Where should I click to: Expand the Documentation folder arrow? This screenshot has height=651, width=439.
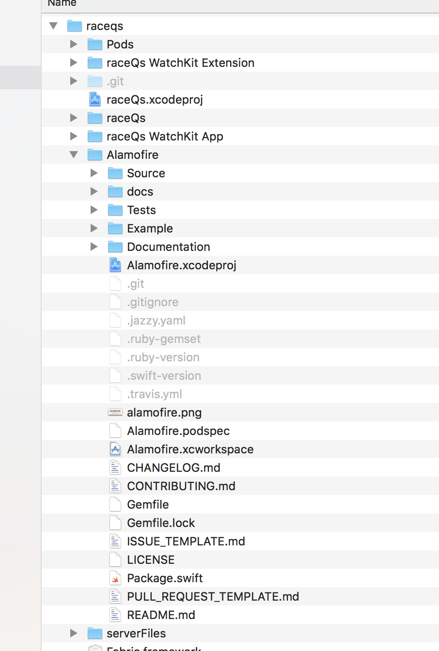coord(94,247)
